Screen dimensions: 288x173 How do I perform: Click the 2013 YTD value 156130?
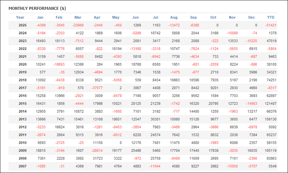(269, 119)
